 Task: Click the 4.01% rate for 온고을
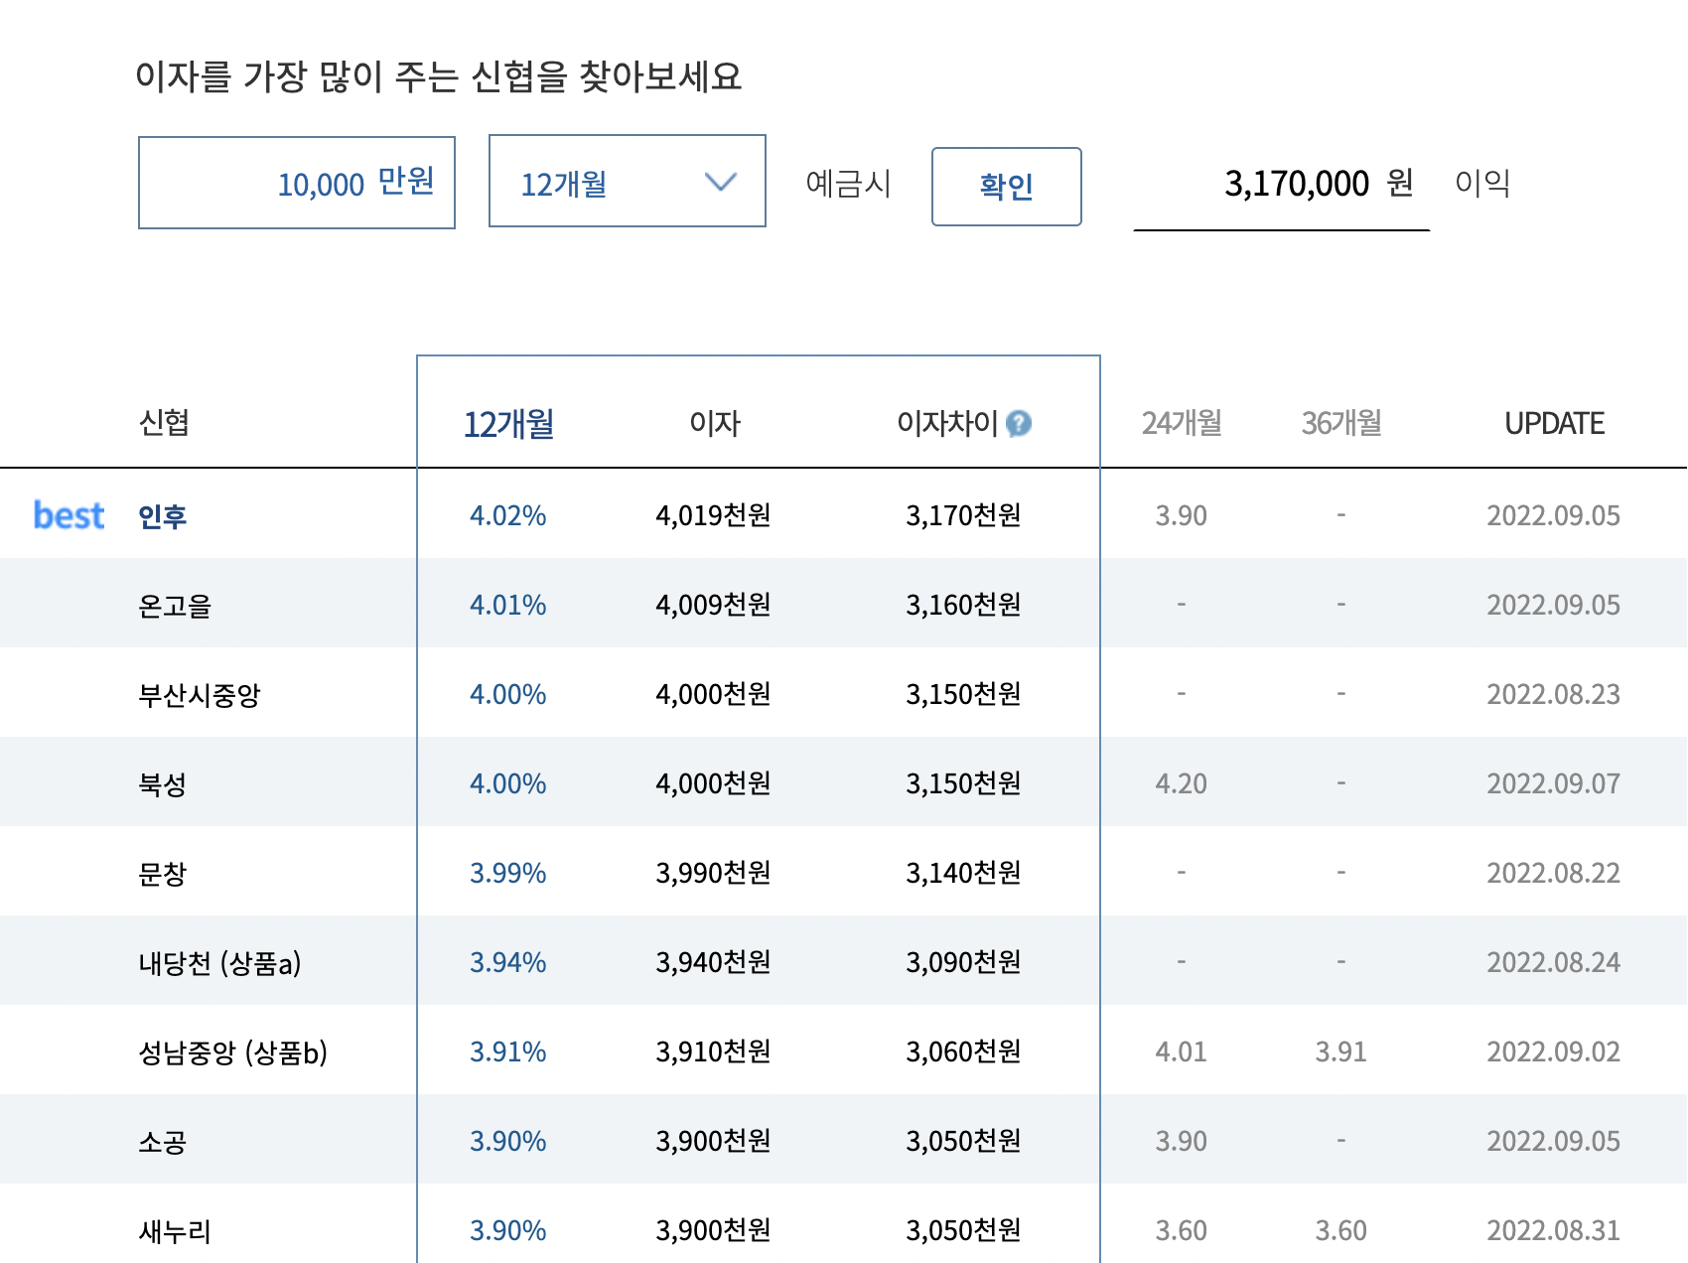click(508, 605)
